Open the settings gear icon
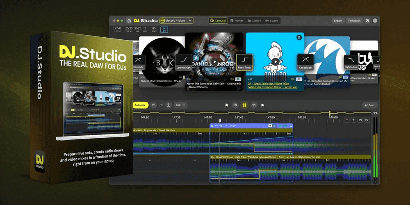The height and width of the screenshot is (205, 410). pyautogui.click(x=367, y=20)
